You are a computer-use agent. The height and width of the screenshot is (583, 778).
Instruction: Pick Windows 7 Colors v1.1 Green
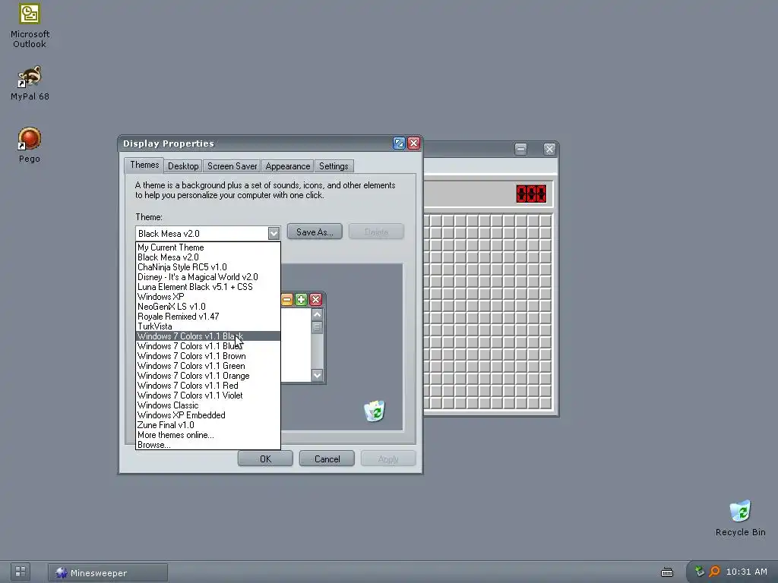pyautogui.click(x=208, y=366)
